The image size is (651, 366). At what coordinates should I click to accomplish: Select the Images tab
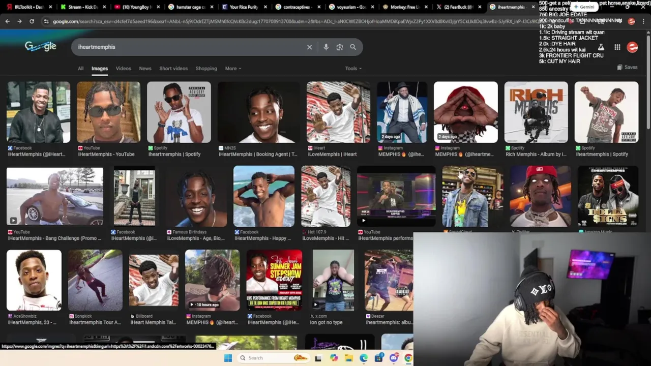[100, 69]
